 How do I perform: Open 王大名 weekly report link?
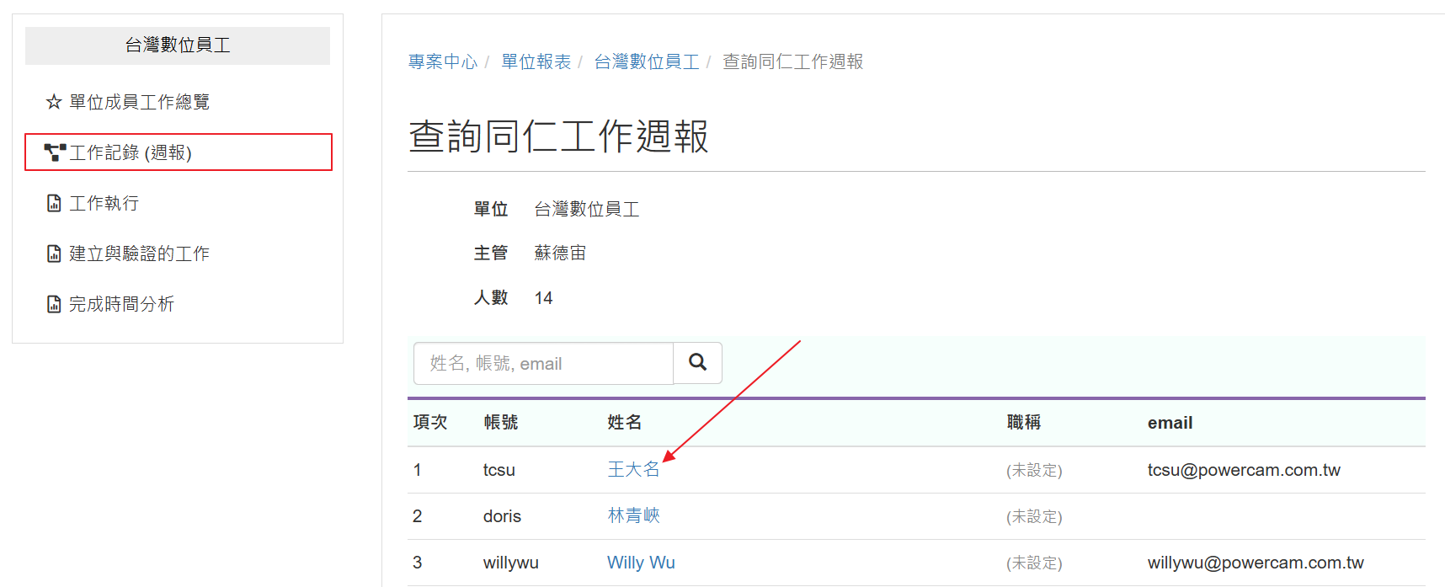coord(633,470)
